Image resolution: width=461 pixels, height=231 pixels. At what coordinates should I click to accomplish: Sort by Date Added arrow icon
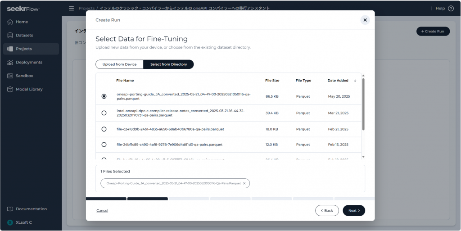tap(355, 81)
